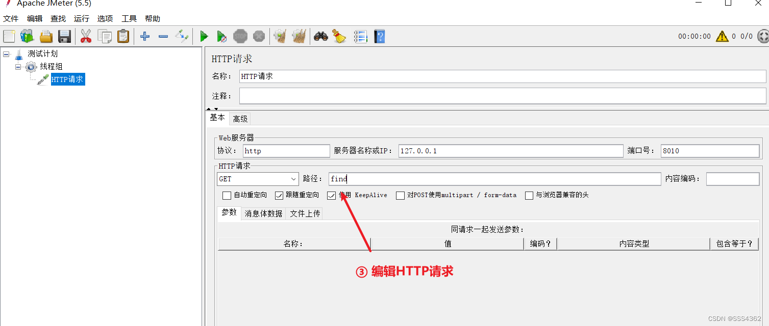Click the 路径 field containing find
Viewport: 769px width, 326px height.
[x=495, y=179]
